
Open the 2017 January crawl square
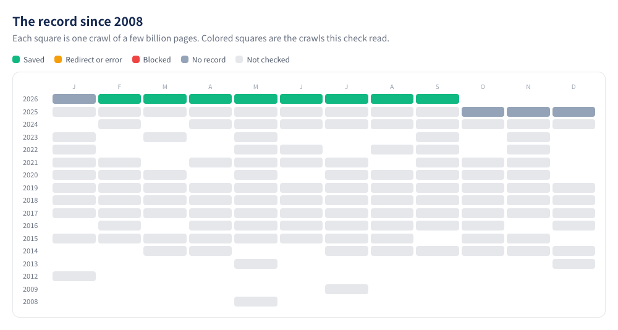tap(74, 213)
